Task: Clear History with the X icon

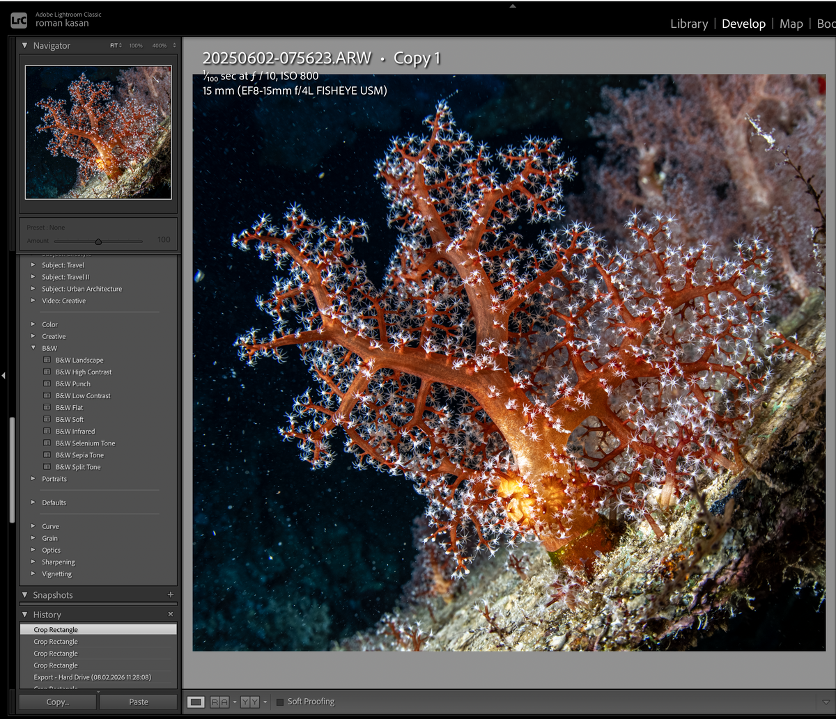Action: pyautogui.click(x=171, y=615)
